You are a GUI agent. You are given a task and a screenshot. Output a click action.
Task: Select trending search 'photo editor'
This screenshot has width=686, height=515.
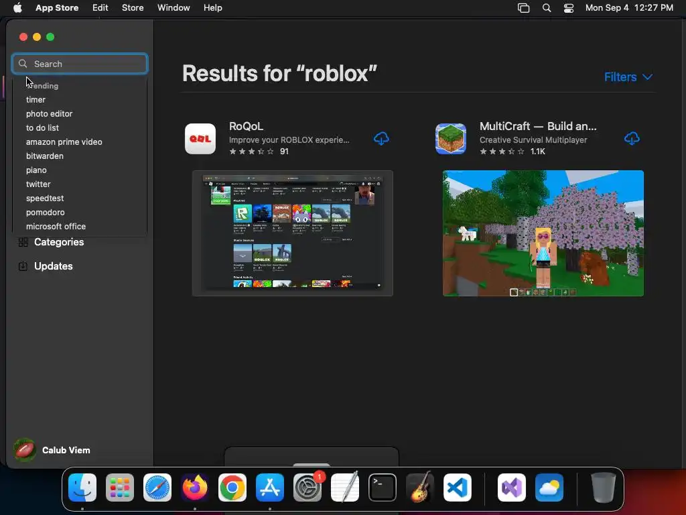(x=49, y=113)
